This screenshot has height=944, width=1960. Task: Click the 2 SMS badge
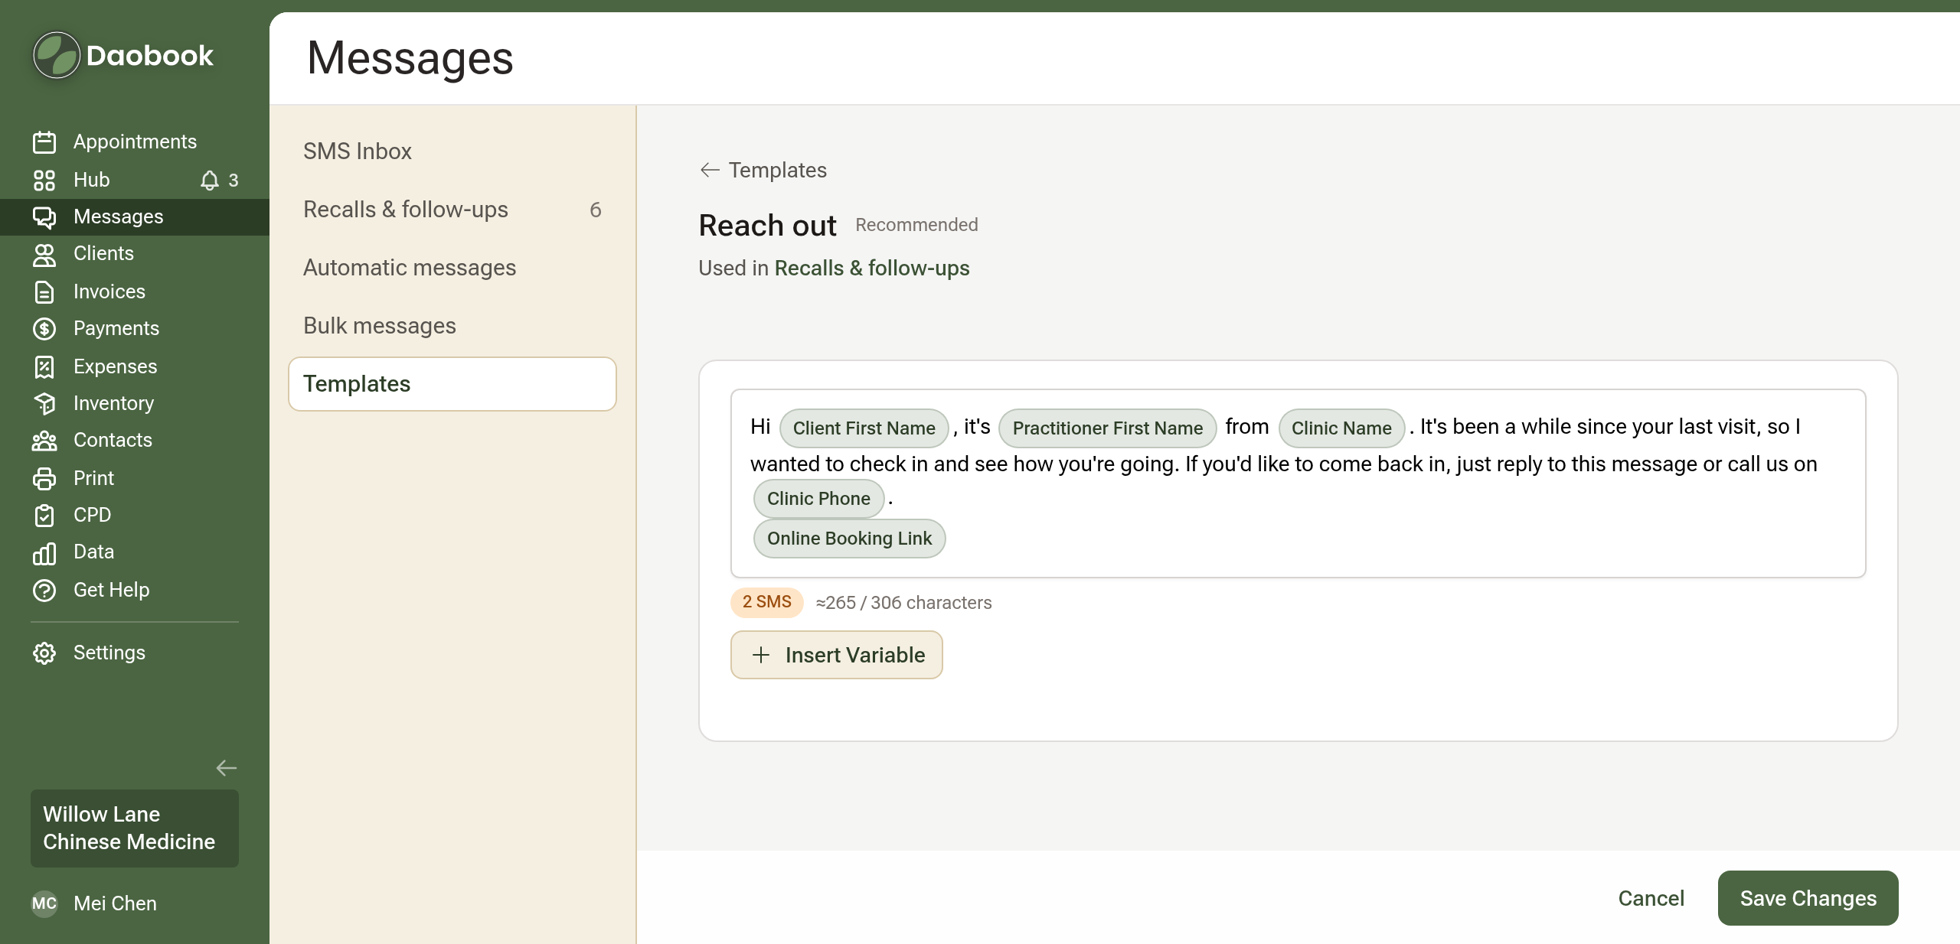(766, 603)
